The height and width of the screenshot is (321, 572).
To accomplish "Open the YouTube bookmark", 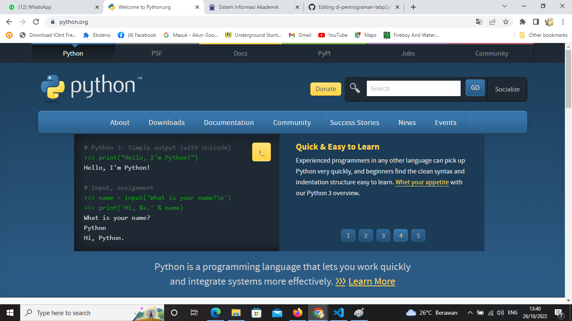I will (x=333, y=35).
